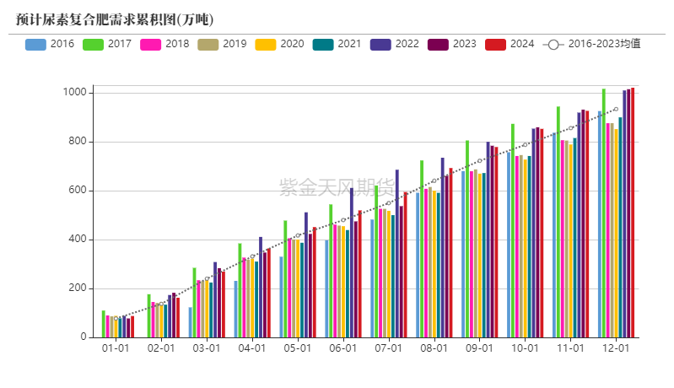Click the '10-01' x-axis label
The width and height of the screenshot is (674, 388).
point(525,348)
